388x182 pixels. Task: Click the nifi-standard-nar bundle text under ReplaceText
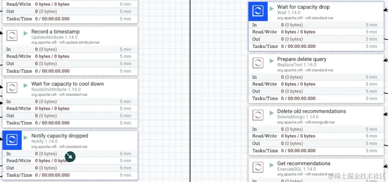click(306, 70)
